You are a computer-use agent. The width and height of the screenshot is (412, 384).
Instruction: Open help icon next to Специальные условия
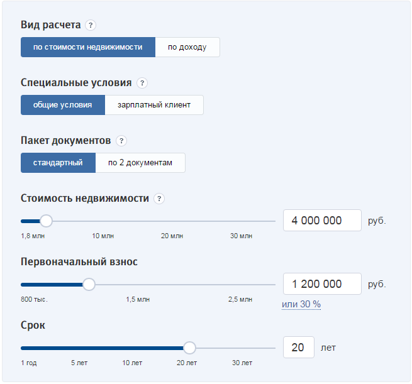pyautogui.click(x=142, y=83)
